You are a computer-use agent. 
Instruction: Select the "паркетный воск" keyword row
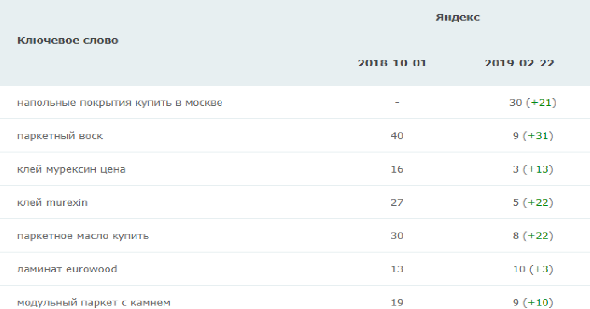coord(295,136)
